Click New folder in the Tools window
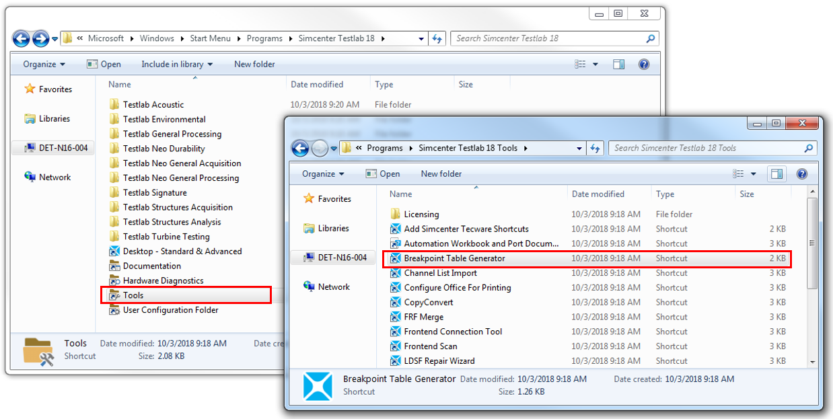The width and height of the screenshot is (833, 419). (x=441, y=174)
